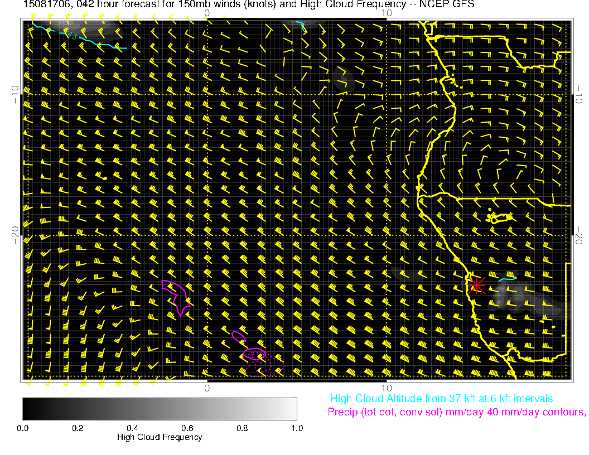Click the 0.0 tick on the colorbar
This screenshot has width=589, height=455.
coord(23,428)
